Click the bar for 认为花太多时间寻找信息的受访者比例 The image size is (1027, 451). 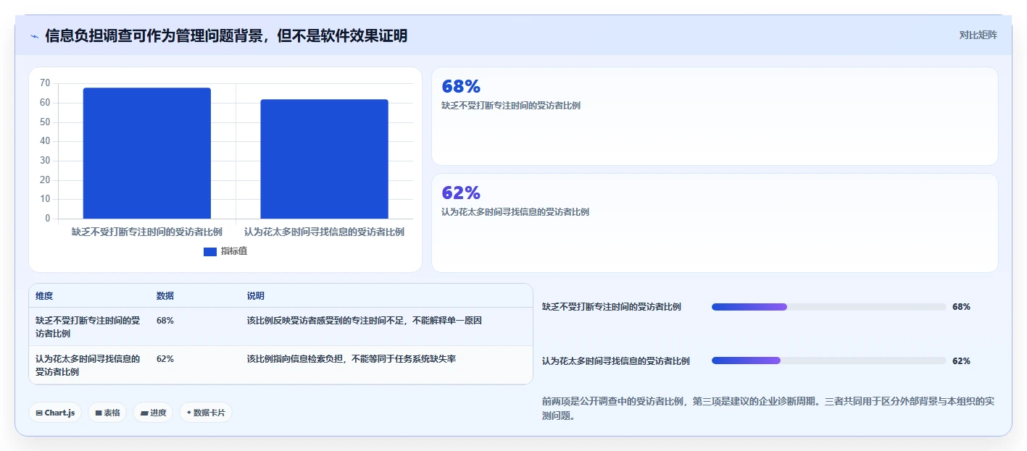(325, 159)
